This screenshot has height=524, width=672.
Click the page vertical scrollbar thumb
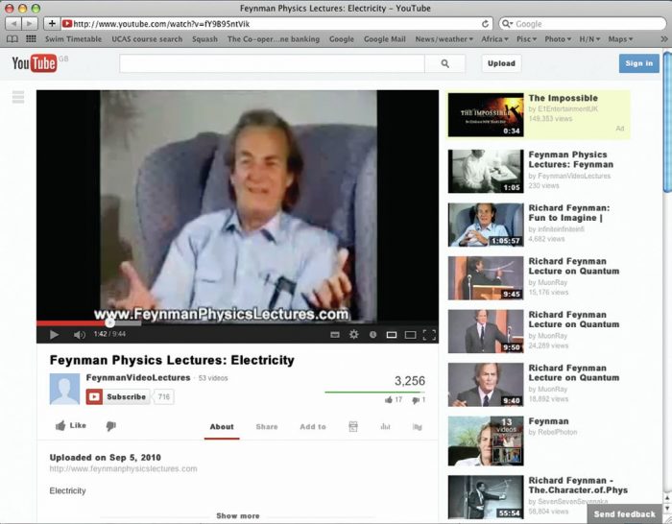coord(667,123)
